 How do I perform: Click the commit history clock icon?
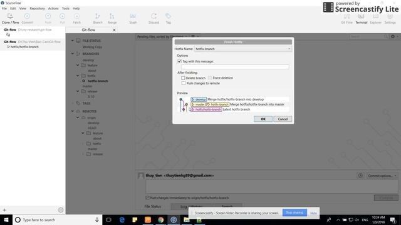click(360, 176)
